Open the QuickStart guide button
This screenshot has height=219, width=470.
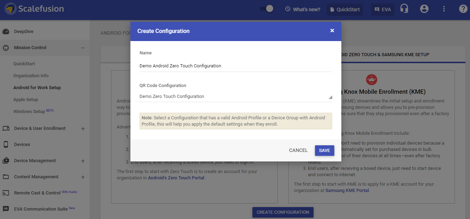coord(345,9)
